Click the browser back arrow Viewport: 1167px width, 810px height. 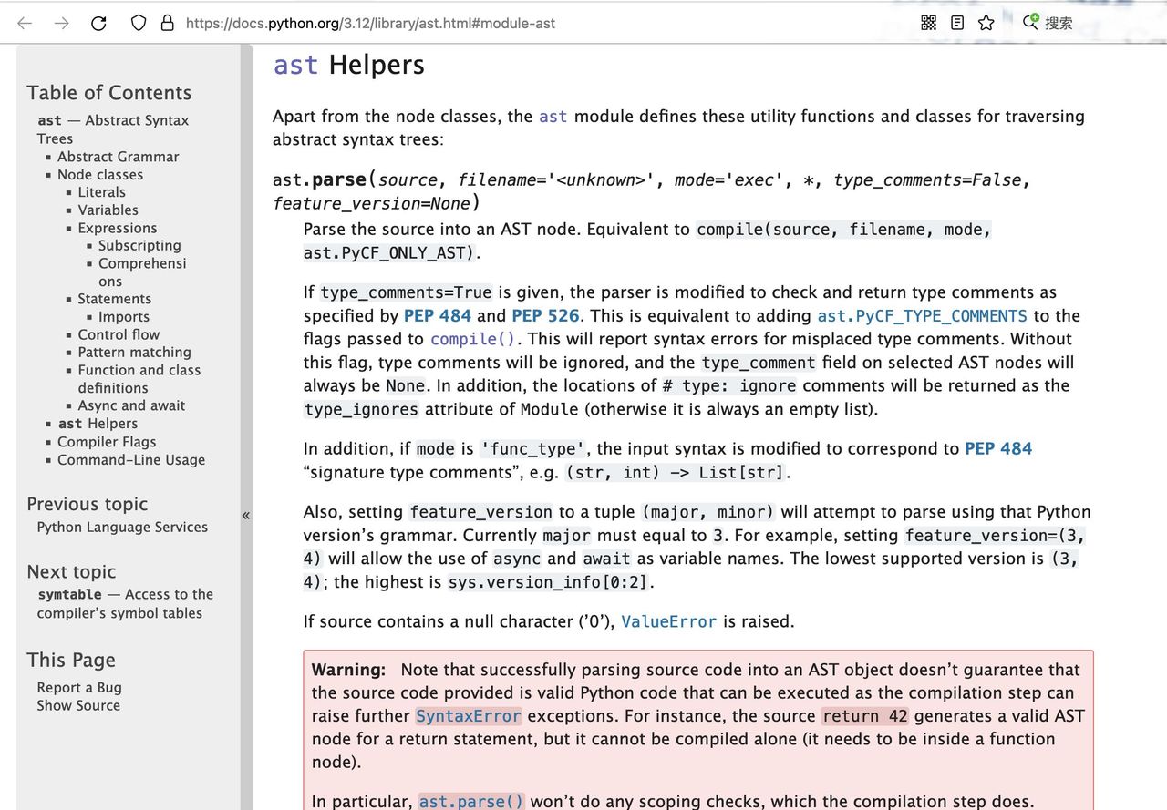[x=25, y=23]
